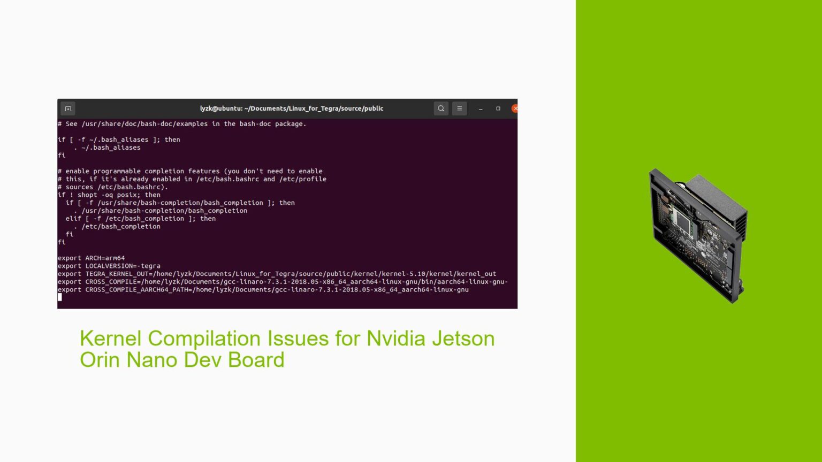Click the new tab icon on the left
822x462 pixels.
67,108
